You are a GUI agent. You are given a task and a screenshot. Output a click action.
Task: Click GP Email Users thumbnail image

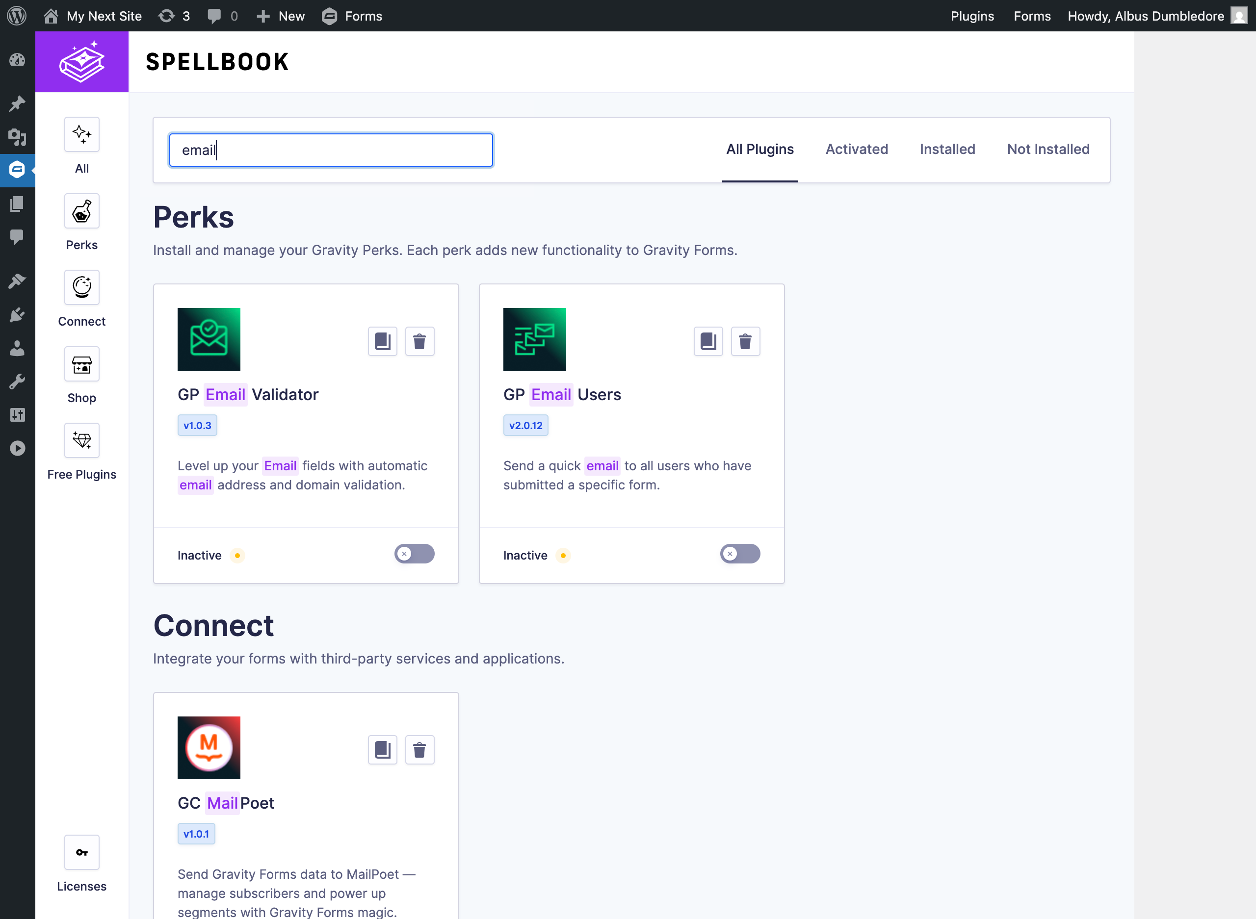[534, 339]
